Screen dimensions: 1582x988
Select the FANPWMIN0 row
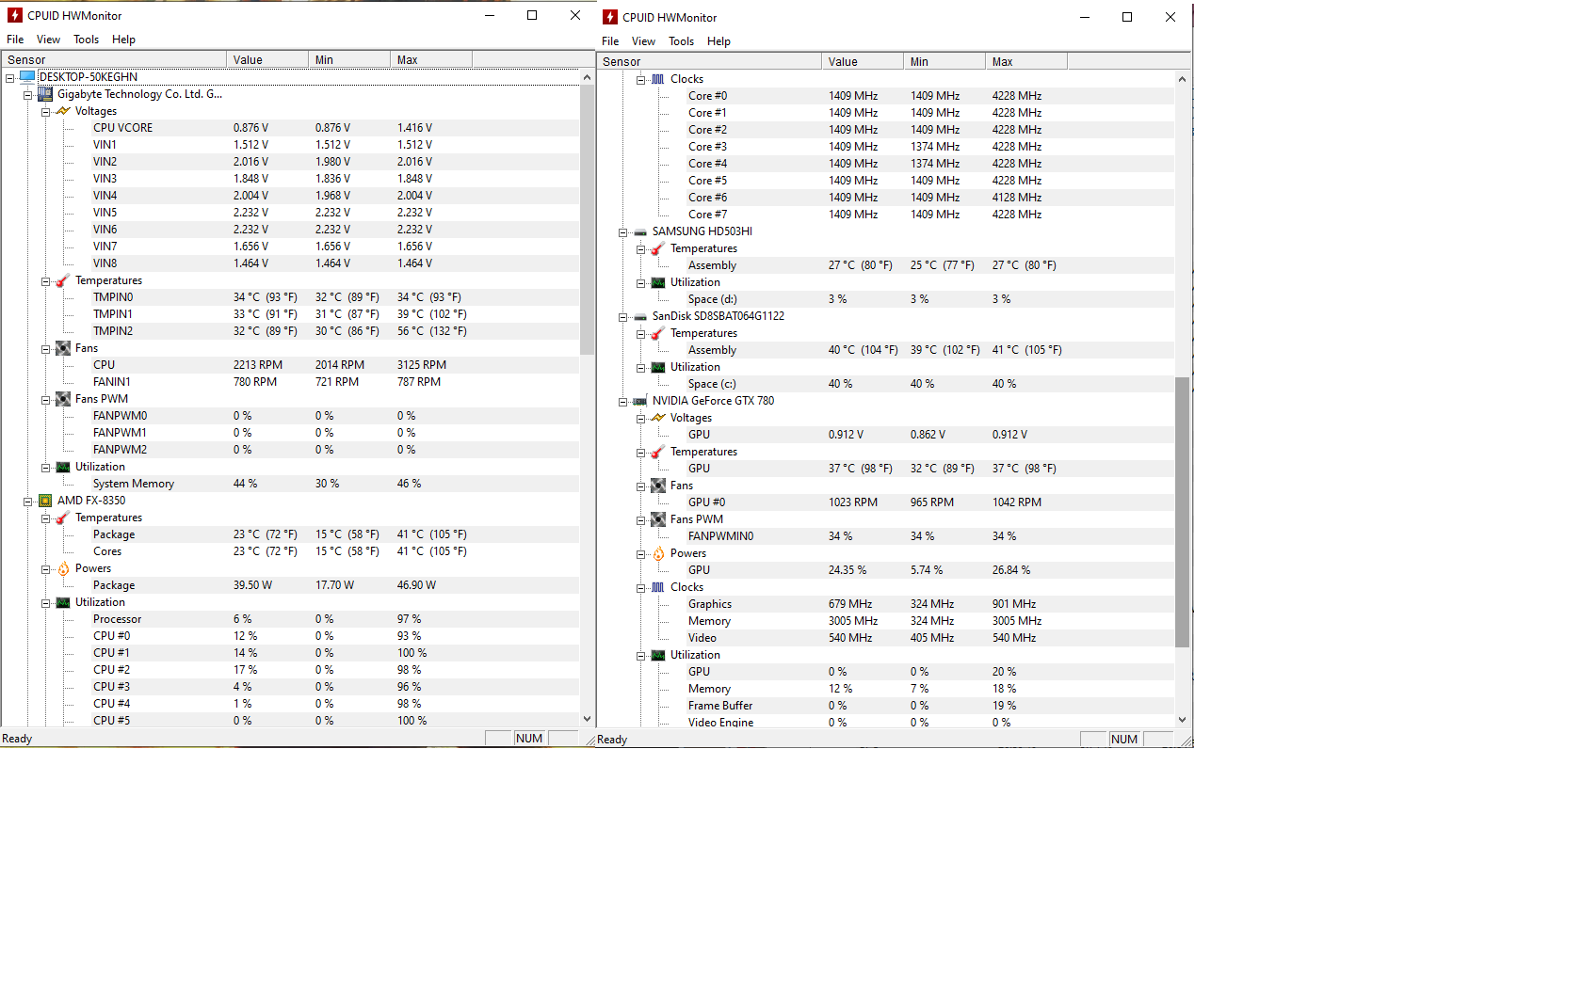pos(885,536)
